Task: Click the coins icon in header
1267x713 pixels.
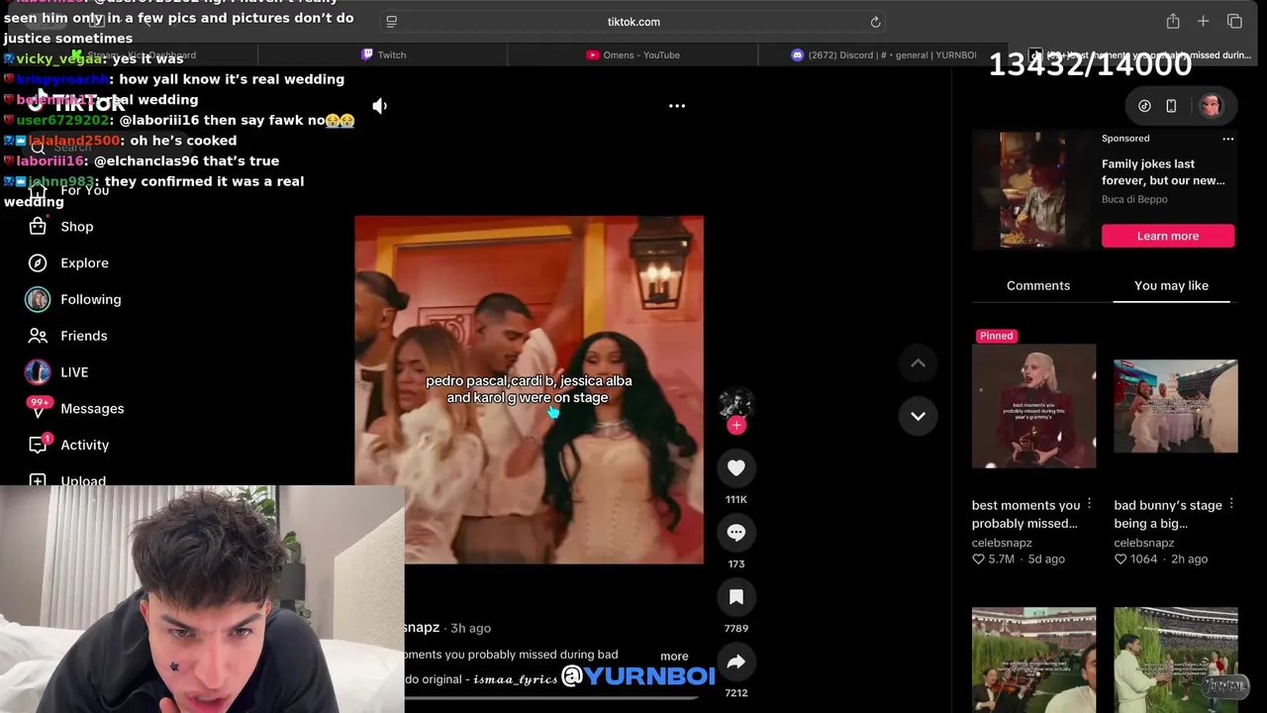Action: click(x=1144, y=106)
